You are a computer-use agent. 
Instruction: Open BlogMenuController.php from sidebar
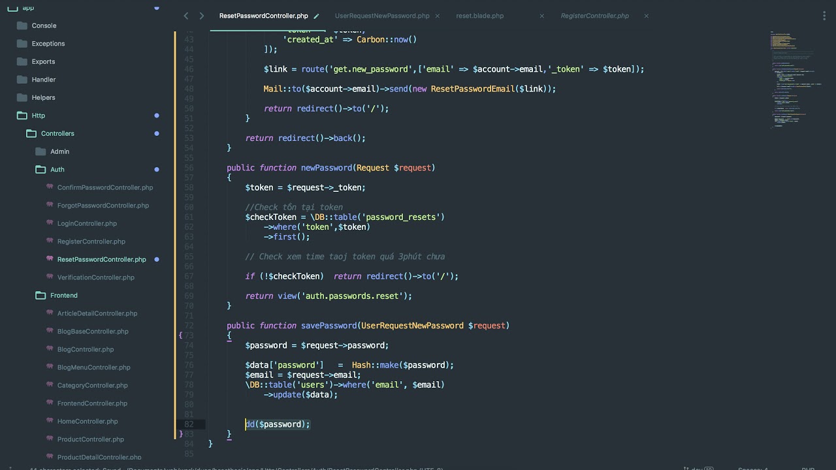(93, 368)
